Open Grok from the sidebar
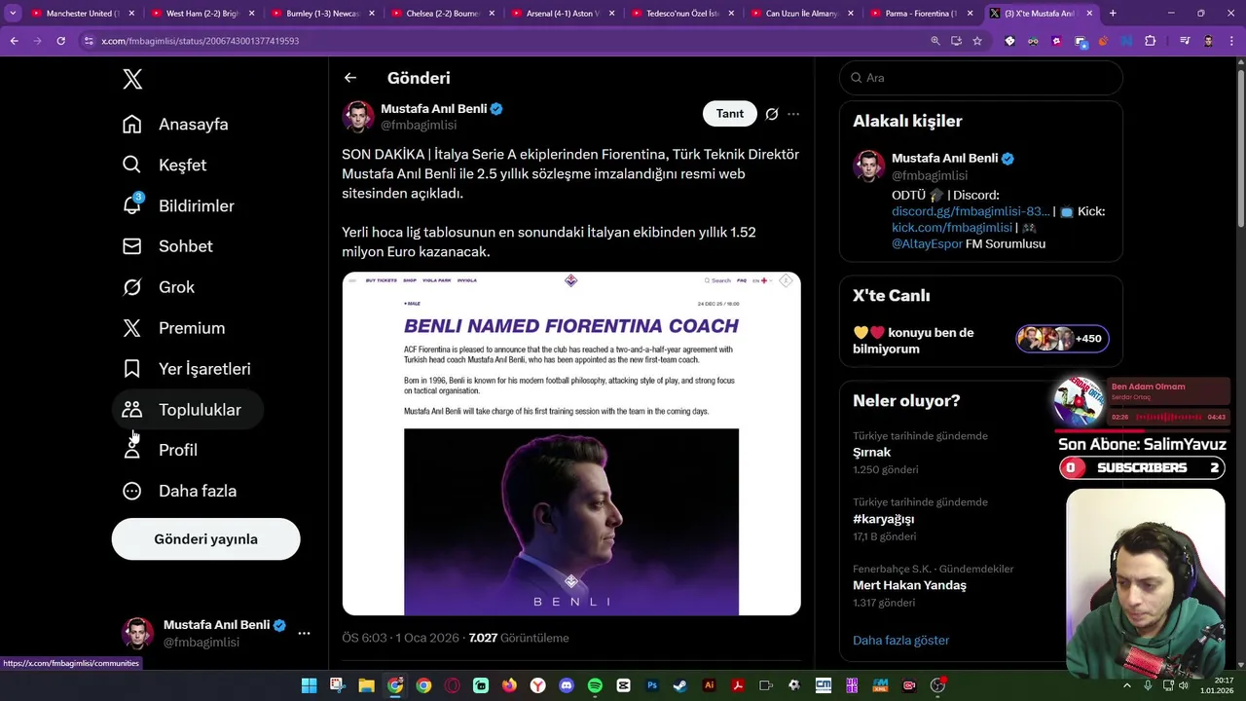The width and height of the screenshot is (1246, 701). coord(159,287)
